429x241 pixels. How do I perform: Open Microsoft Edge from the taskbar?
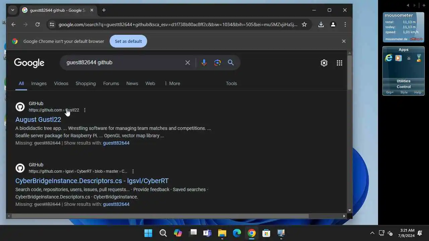pos(237,233)
